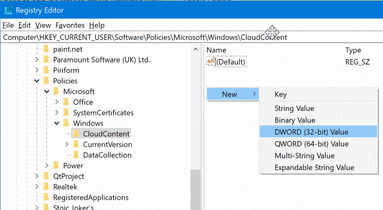Click the Registry Editor app icon

click(x=8, y=10)
